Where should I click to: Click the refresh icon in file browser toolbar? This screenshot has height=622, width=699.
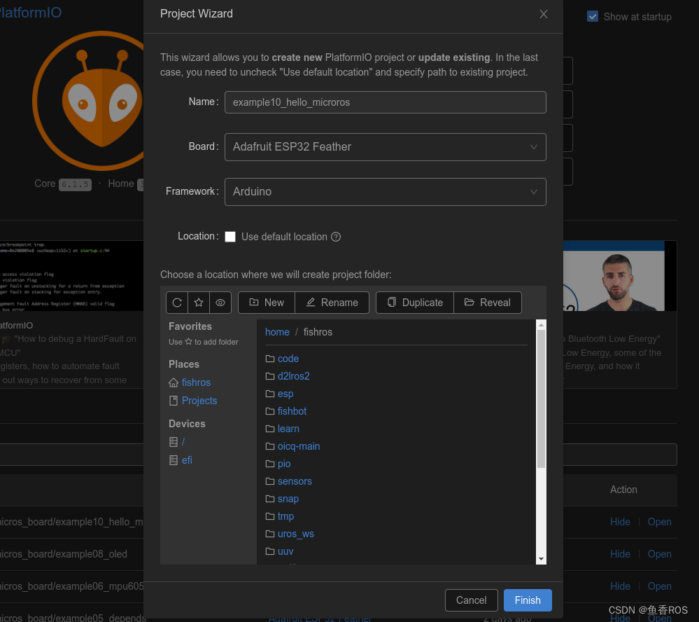[x=177, y=303]
